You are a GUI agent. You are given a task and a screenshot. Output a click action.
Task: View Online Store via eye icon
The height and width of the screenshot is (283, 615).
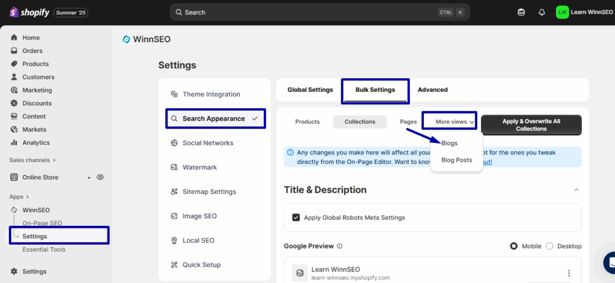[100, 177]
